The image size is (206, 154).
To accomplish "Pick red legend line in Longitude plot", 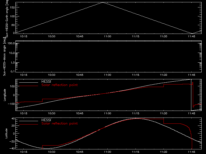I will (x=29, y=86).
